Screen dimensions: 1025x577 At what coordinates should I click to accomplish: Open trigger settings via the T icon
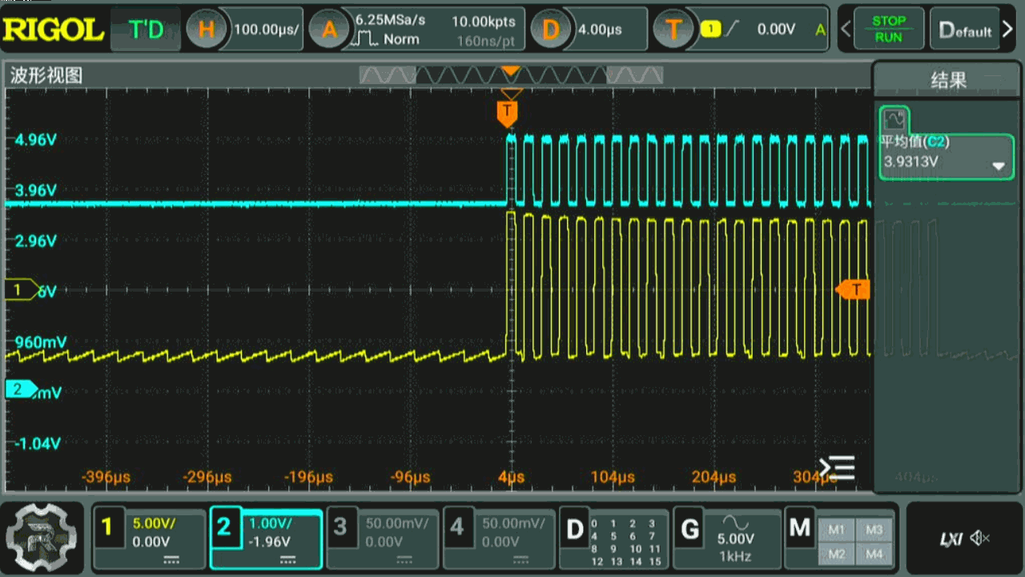(x=673, y=29)
